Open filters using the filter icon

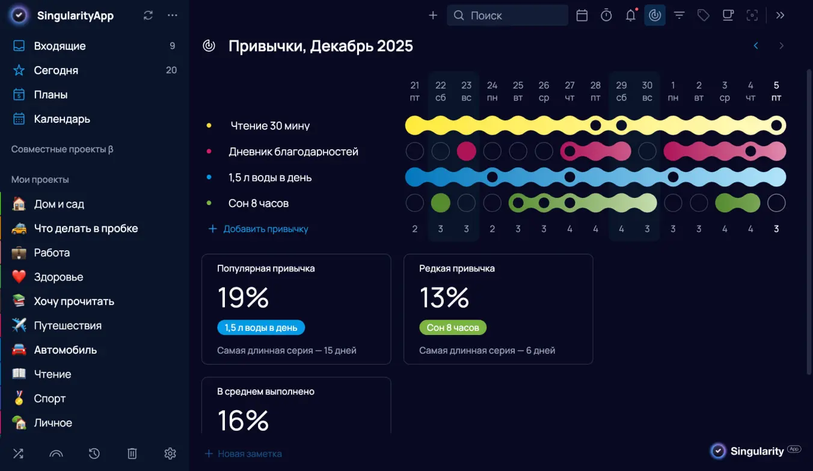[679, 15]
